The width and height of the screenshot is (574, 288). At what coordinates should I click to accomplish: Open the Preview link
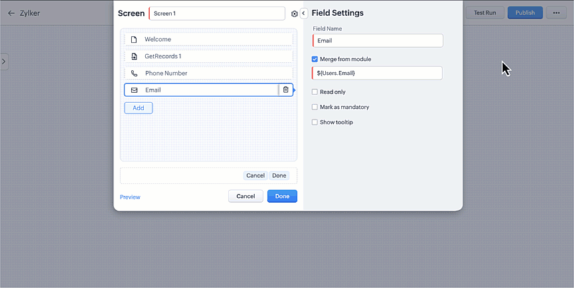point(130,197)
